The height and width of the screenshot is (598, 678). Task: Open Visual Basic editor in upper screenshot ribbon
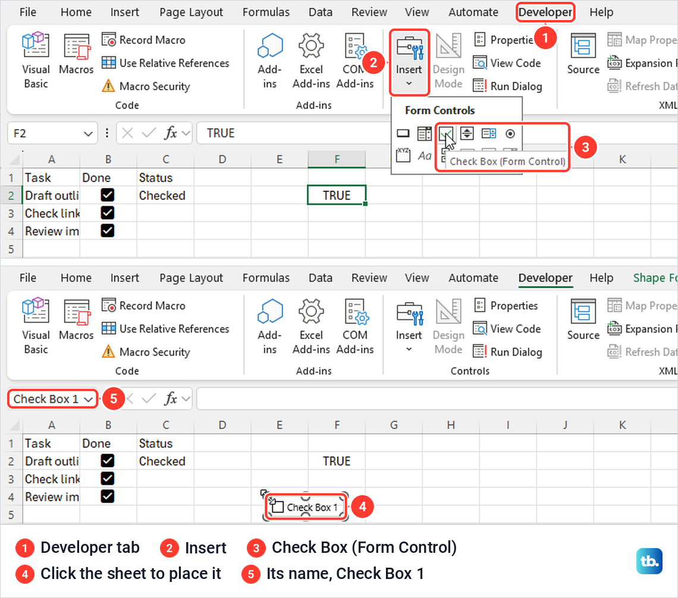[36, 61]
